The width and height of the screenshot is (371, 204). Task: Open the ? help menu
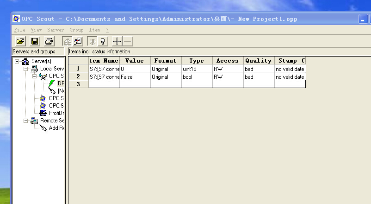(x=107, y=30)
